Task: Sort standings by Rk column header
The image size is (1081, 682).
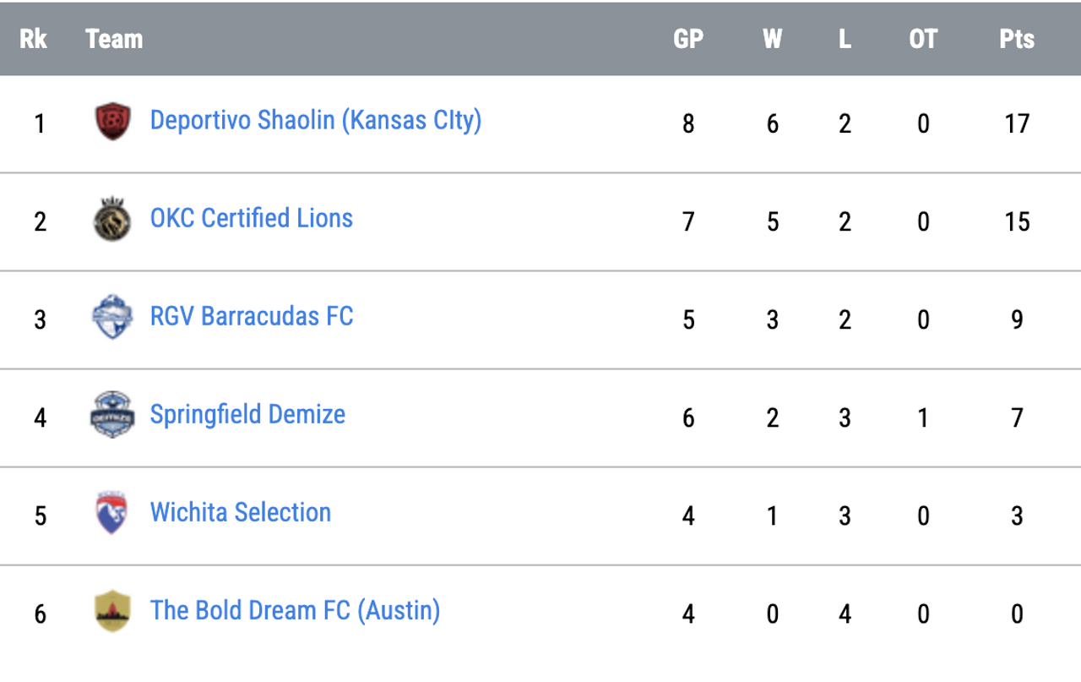Action: pos(34,39)
